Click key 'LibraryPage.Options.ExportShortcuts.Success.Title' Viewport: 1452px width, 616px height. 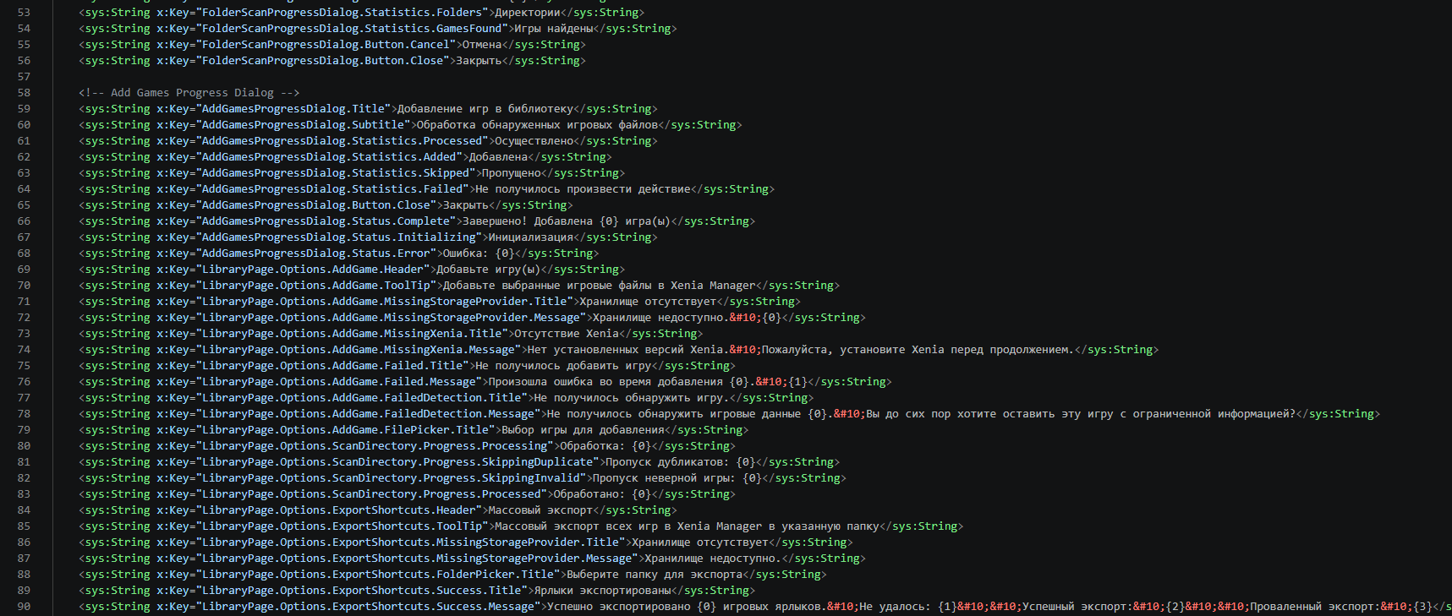click(x=362, y=591)
